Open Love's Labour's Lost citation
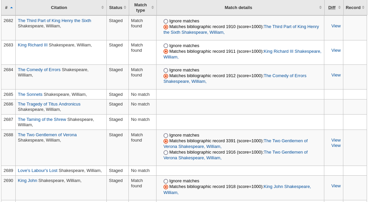The image size is (368, 202). (x=37, y=170)
